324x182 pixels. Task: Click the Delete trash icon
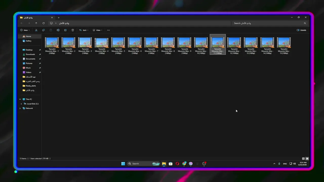coord(73,30)
